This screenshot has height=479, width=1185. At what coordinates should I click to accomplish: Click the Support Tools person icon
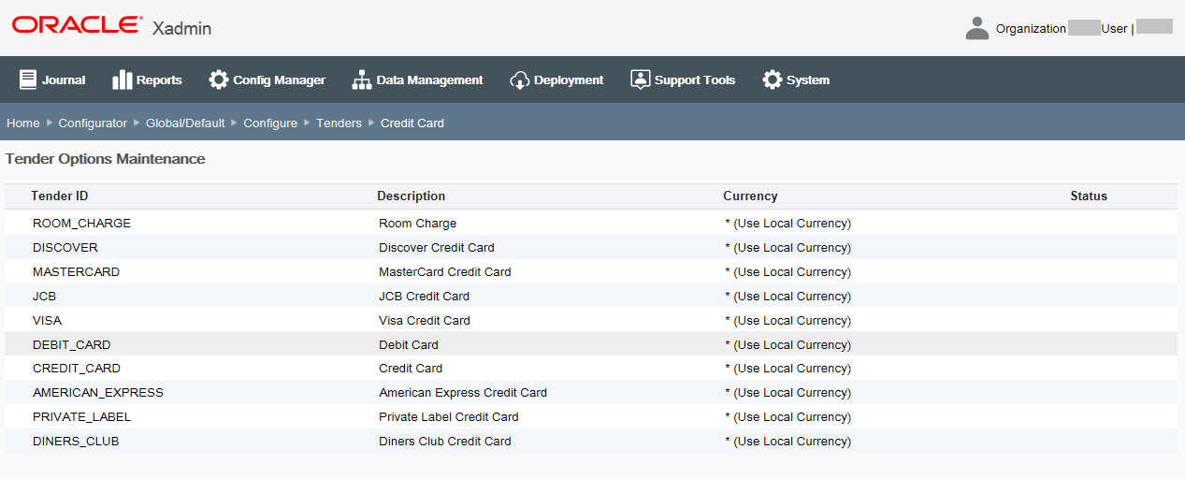point(640,80)
